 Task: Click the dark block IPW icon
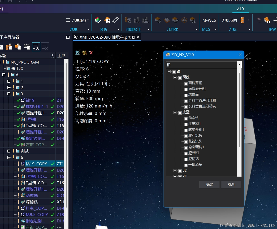259,20
